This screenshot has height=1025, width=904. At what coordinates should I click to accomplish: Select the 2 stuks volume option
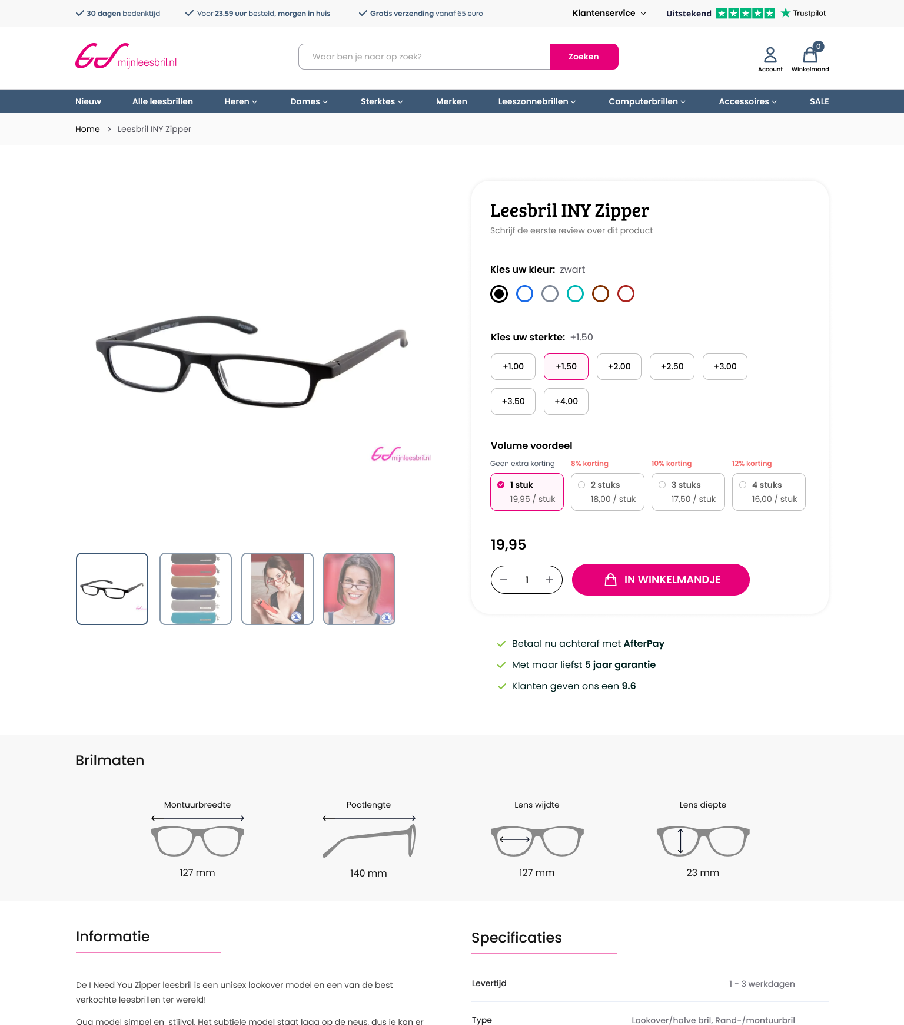[607, 492]
